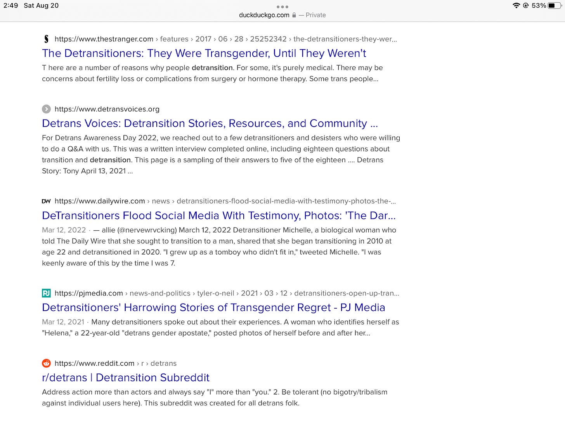This screenshot has width=565, height=424.
Task: Click snippet 'Address action more than actors'
Action: pos(215,398)
